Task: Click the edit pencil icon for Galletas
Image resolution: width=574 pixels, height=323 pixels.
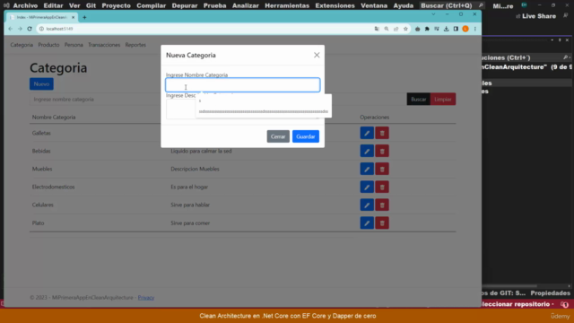Action: [367, 133]
